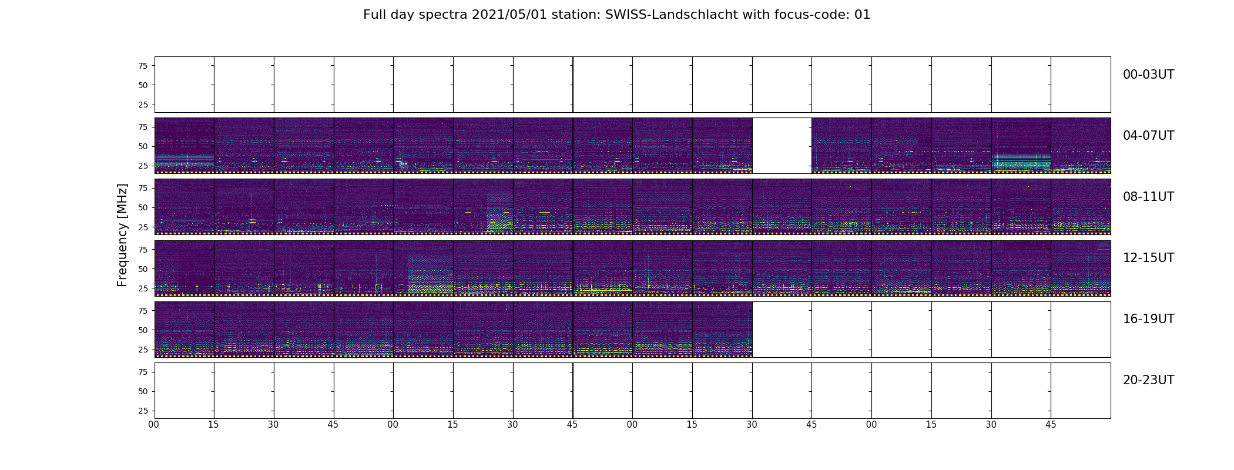Select the "12-15UT" row label
The image size is (1234, 470).
pyautogui.click(x=1148, y=258)
